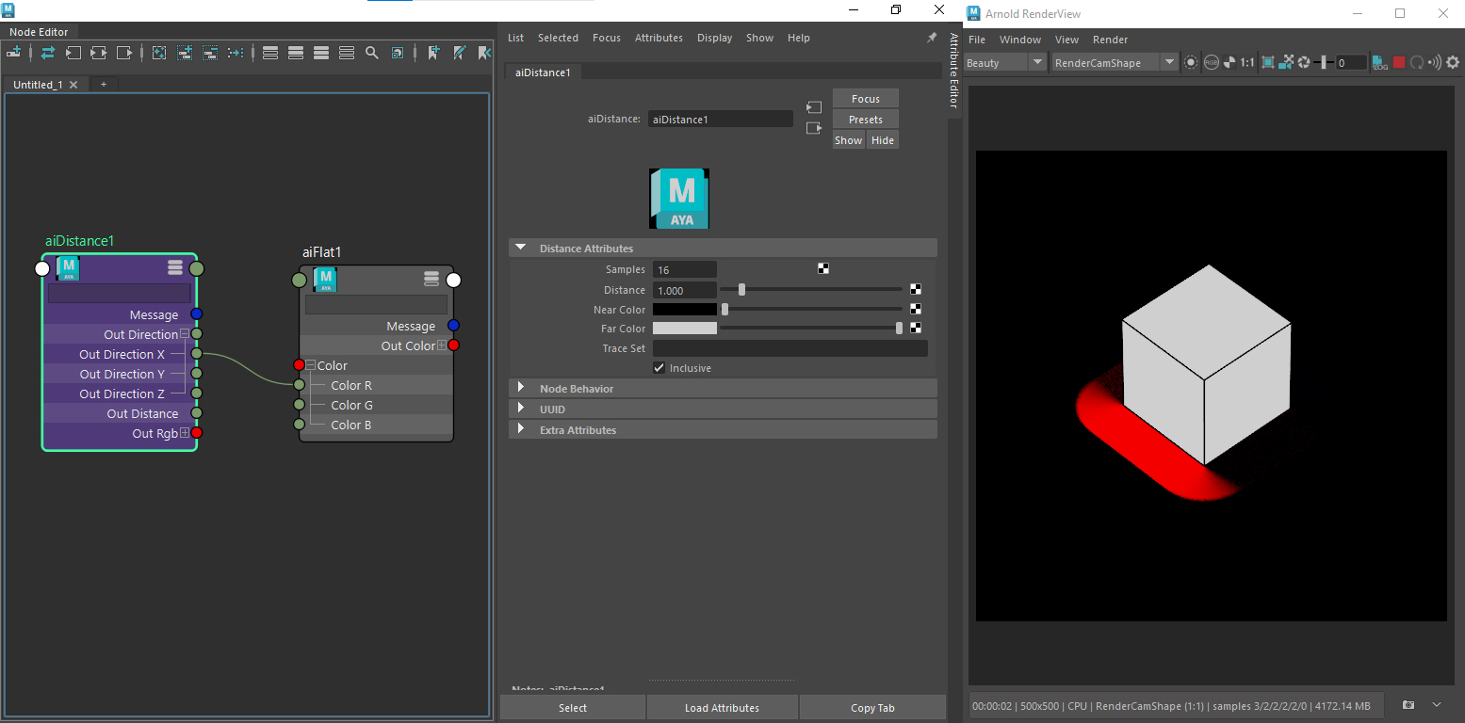
Task: Click the Trace Set input field
Action: [790, 348]
